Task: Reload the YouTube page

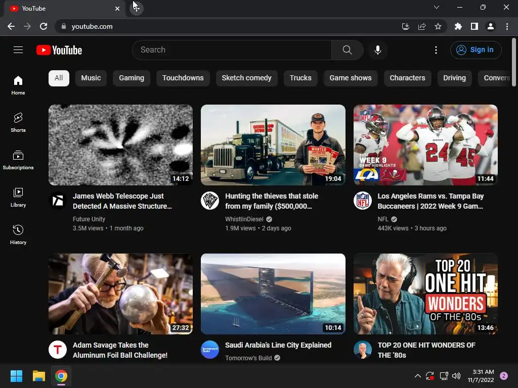Action: (x=44, y=26)
